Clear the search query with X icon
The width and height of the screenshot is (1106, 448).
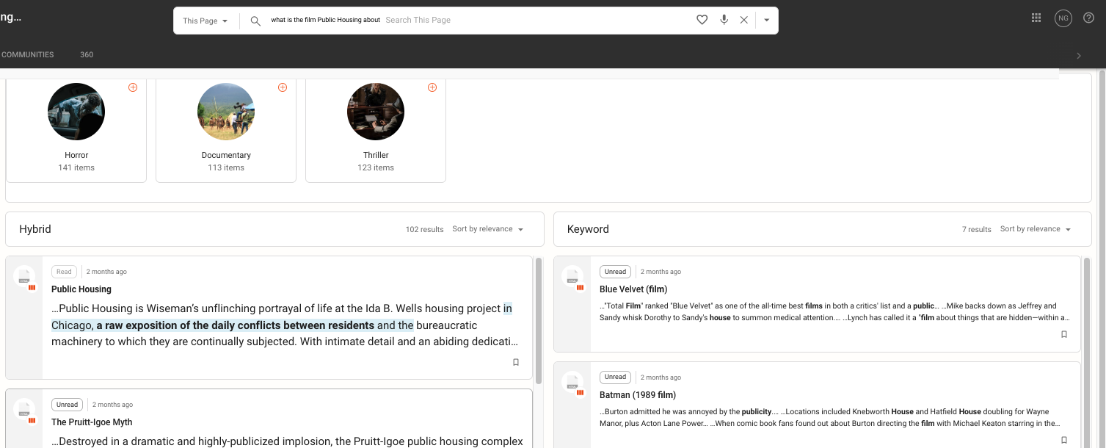pyautogui.click(x=743, y=20)
